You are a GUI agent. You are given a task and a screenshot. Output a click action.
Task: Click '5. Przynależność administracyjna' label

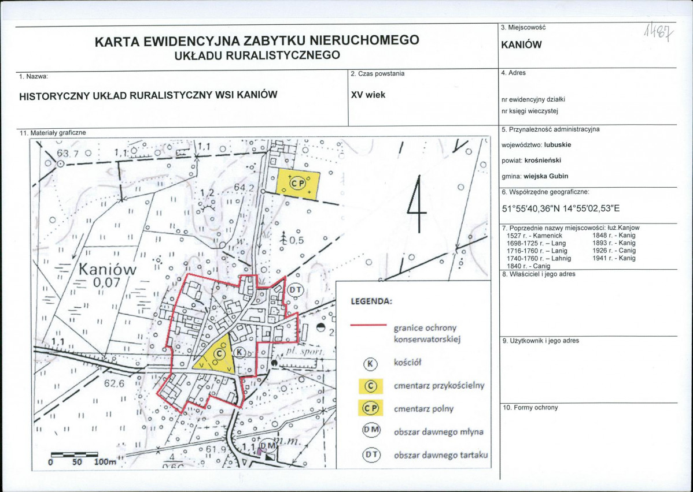click(x=551, y=130)
